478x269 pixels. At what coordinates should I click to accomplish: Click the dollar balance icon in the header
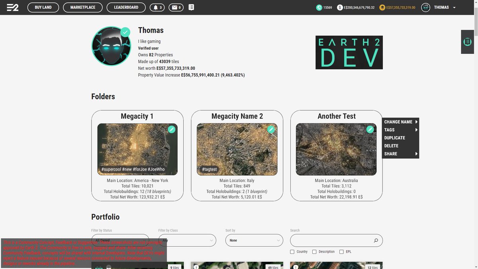(340, 8)
